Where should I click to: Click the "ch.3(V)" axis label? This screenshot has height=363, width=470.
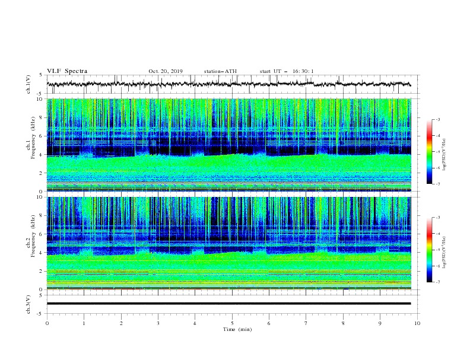point(28,304)
